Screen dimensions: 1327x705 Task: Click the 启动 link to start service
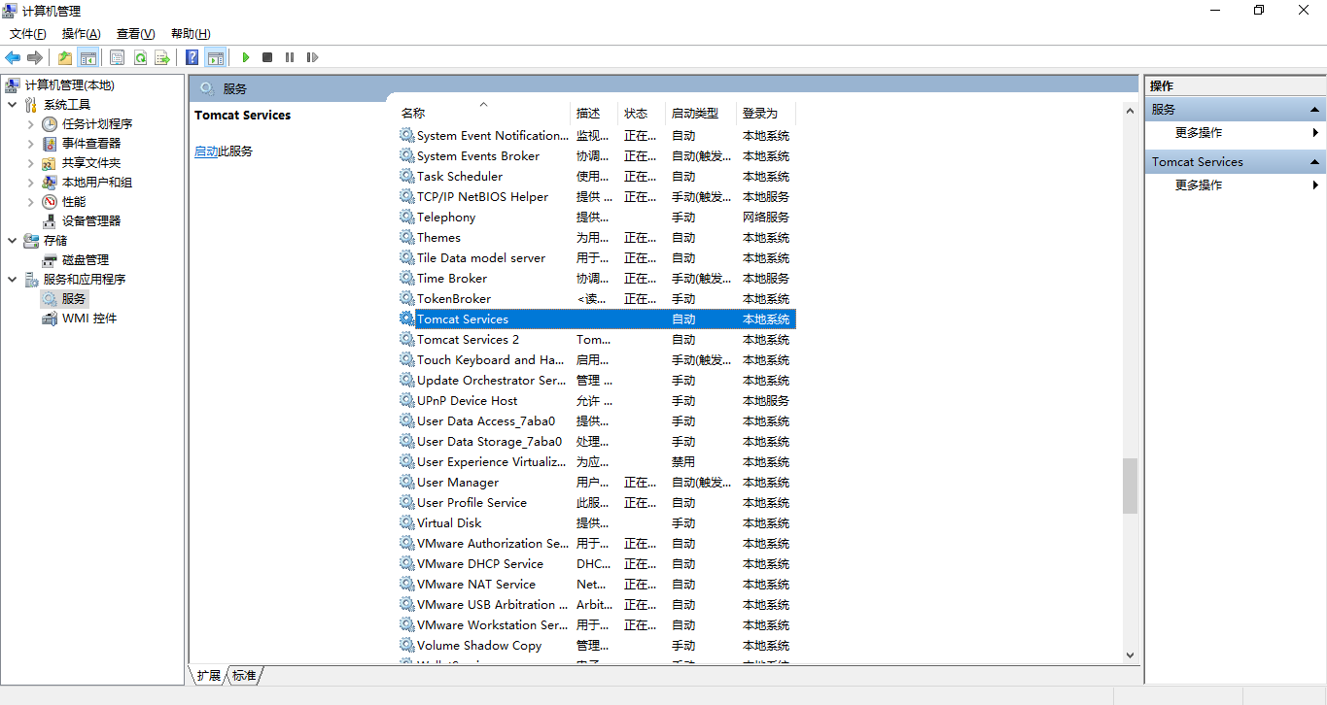[206, 151]
